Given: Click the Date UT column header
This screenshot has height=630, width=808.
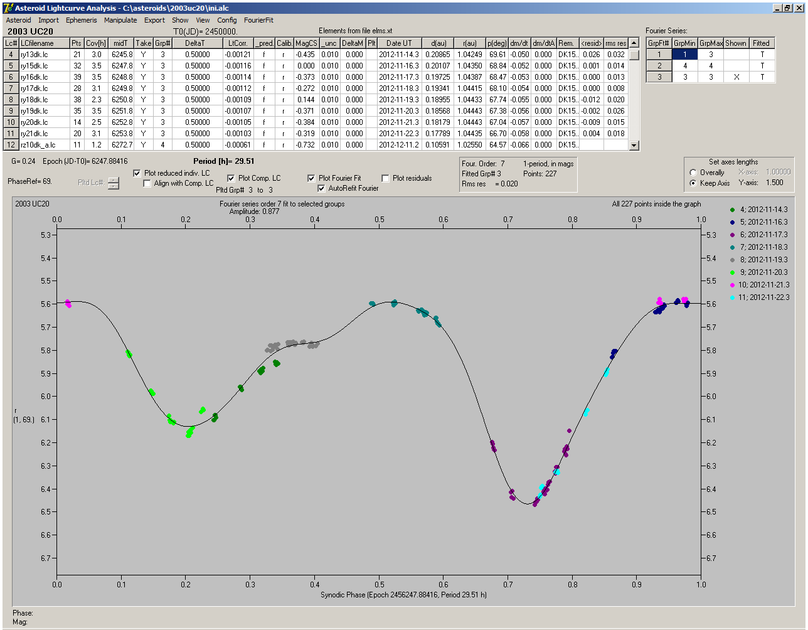Looking at the screenshot, I should pos(399,43).
